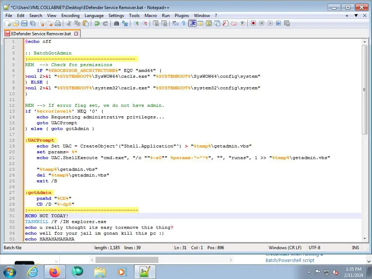Open the View menu
The image size is (372, 279).
(52, 15)
